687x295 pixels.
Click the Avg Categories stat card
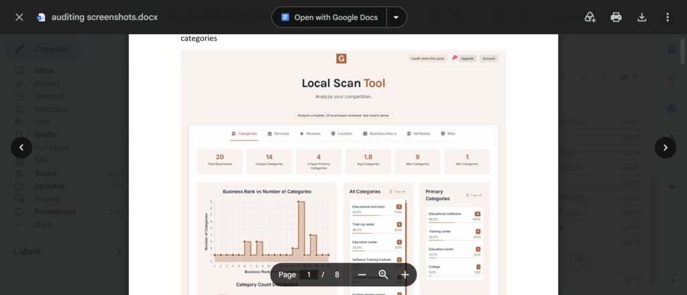(x=368, y=161)
